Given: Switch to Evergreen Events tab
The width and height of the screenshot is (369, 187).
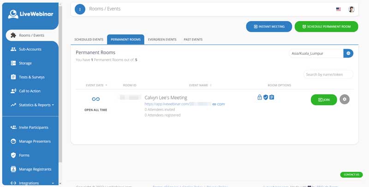Looking at the screenshot, I should 162,40.
